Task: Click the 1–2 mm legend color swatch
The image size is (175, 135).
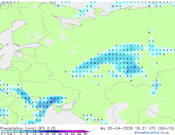Action: tap(17, 131)
